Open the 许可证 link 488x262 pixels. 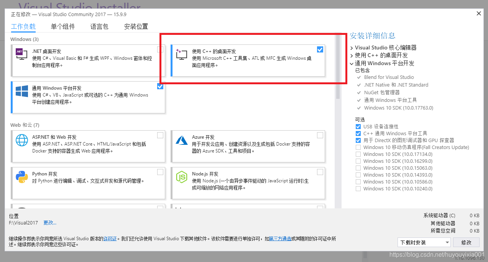(110, 239)
